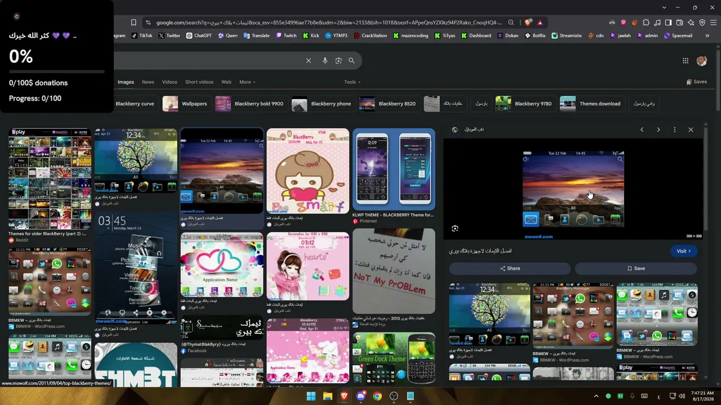The width and height of the screenshot is (721, 405).
Task: Open the Green Dock Theme image result
Action: click(x=394, y=358)
